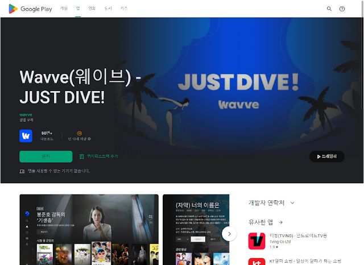Screen dimensions: 364x265
Task: Click the Wavve app icon
Action: pyautogui.click(x=26, y=136)
